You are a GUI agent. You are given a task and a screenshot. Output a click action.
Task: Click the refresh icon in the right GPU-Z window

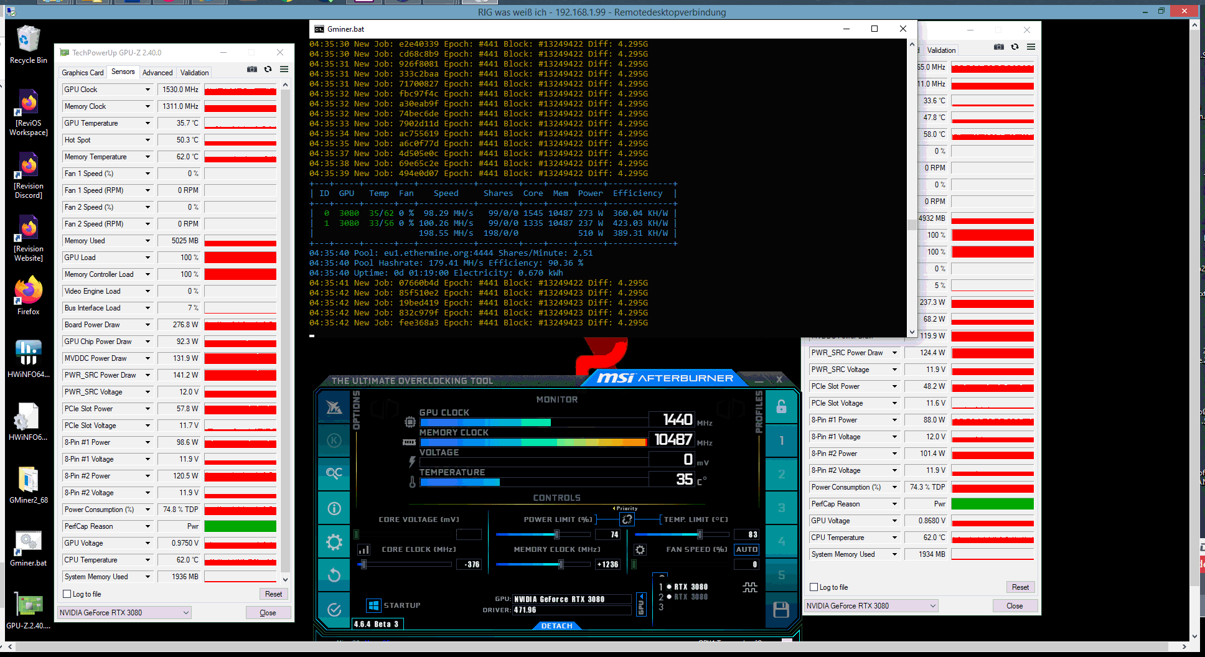[1015, 47]
